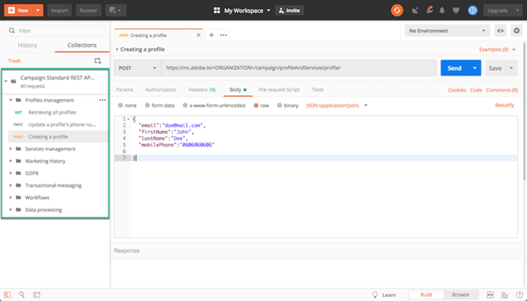527x301 pixels.
Task: Switch to the History tab
Action: click(x=27, y=45)
